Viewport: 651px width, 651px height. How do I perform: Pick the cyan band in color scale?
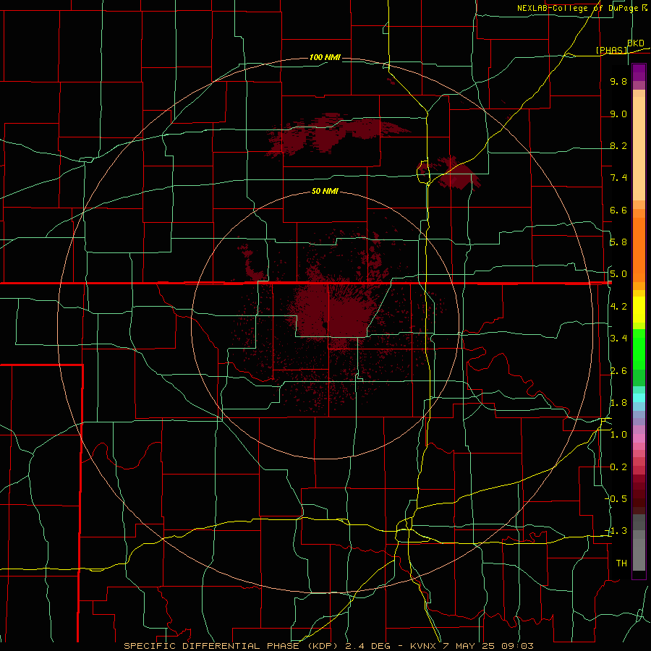tap(639, 398)
